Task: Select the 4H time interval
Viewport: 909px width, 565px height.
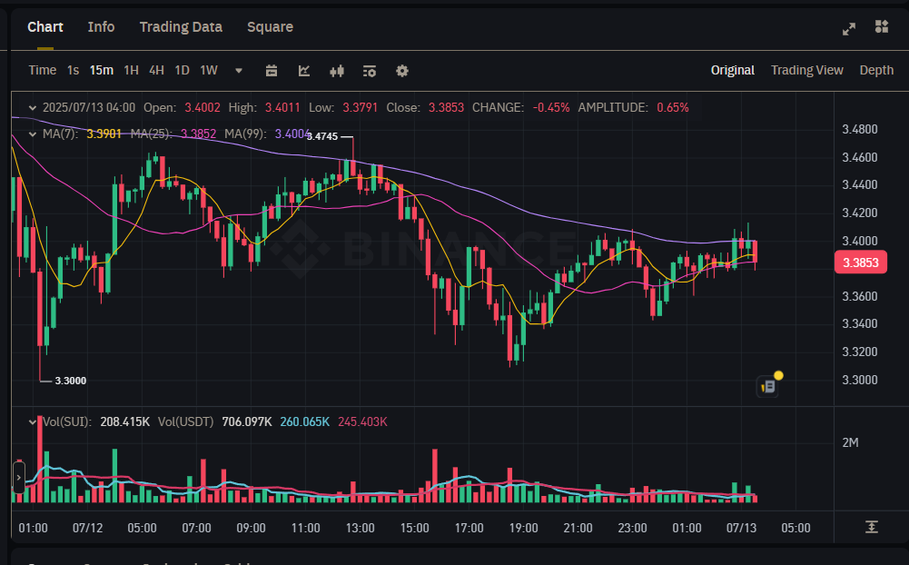Action: point(156,70)
